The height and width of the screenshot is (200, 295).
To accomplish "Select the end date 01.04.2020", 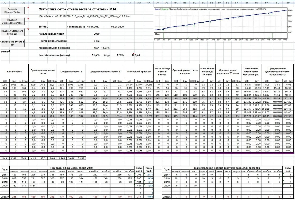I will (117, 27).
